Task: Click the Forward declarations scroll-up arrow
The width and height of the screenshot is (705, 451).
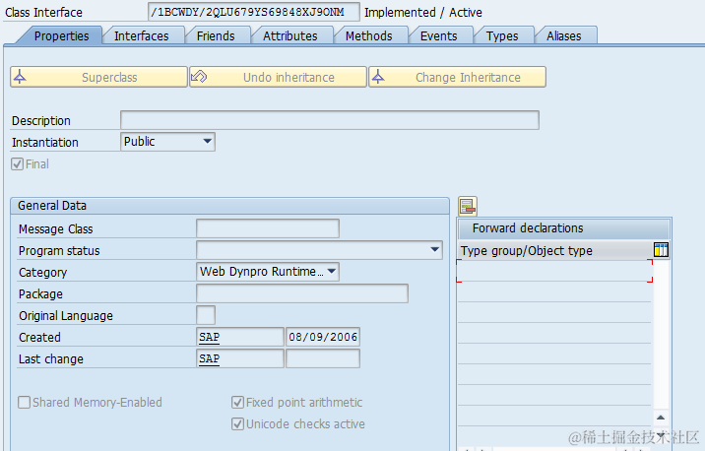Action: tap(661, 418)
